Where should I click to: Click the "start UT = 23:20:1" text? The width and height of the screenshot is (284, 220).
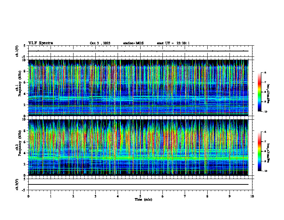pos(173,43)
